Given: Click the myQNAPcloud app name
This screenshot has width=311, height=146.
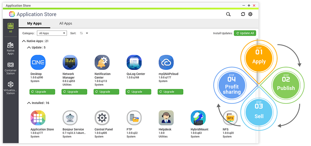Looking at the screenshot, I should pyautogui.click(x=169, y=74).
